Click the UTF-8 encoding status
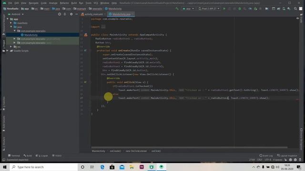The image size is (305, 171). pos(268,160)
